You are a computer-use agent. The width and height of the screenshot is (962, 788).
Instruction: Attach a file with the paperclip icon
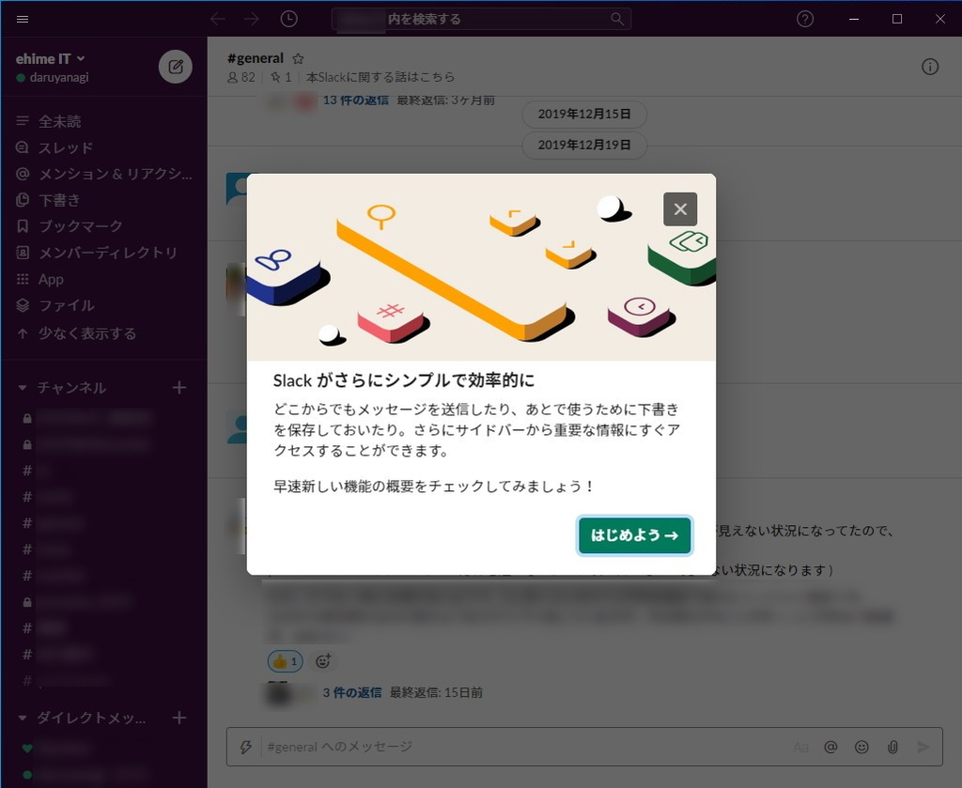point(892,747)
